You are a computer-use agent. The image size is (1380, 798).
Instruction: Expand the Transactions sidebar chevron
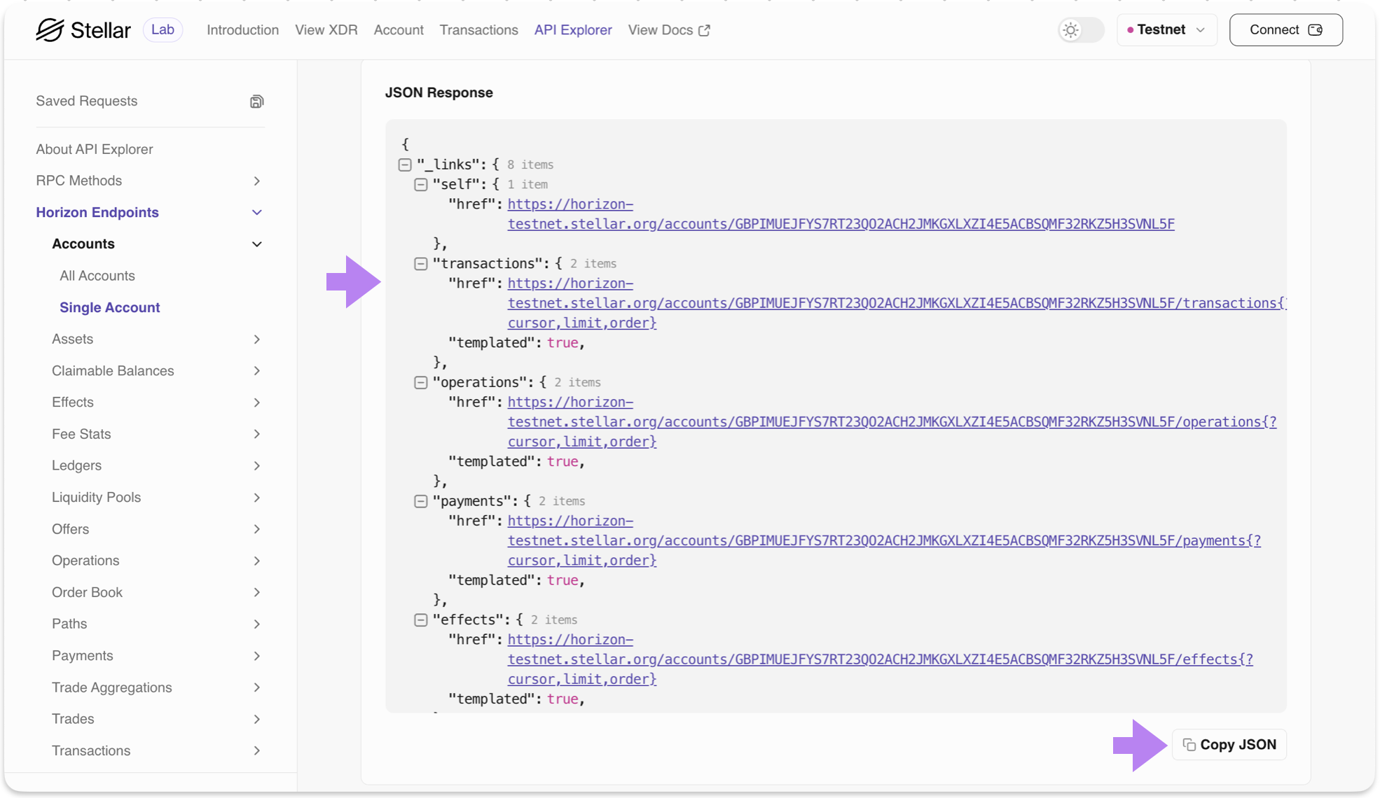coord(257,751)
